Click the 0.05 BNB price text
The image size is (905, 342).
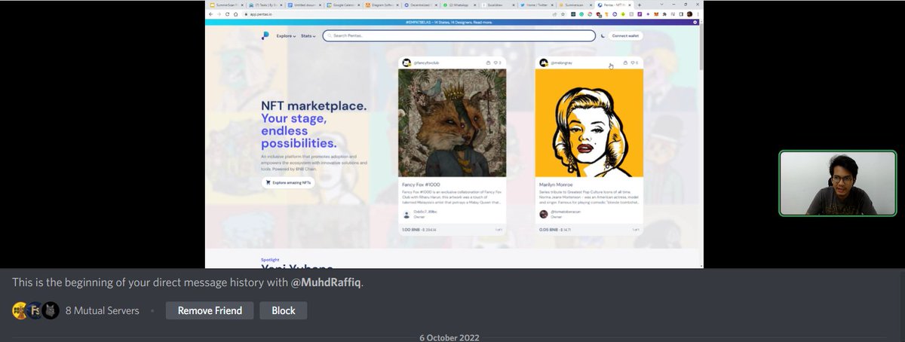tap(548, 229)
